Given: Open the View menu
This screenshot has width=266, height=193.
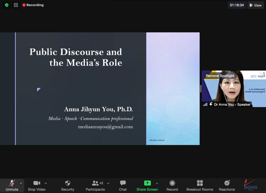Looking at the screenshot, I should point(256,5).
